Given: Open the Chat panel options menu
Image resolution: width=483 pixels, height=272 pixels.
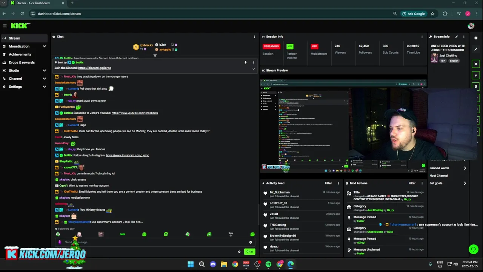Looking at the screenshot, I should click(254, 37).
